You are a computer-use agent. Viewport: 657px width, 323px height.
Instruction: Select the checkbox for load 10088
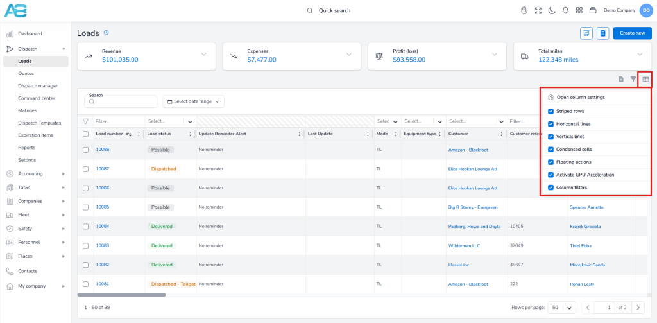click(x=85, y=150)
